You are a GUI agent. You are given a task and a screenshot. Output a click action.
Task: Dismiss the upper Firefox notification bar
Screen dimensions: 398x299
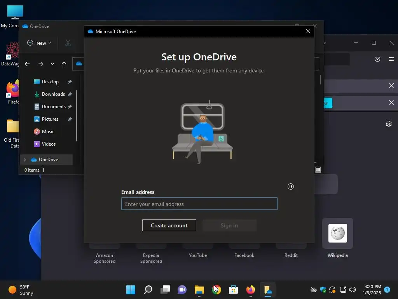(x=391, y=86)
